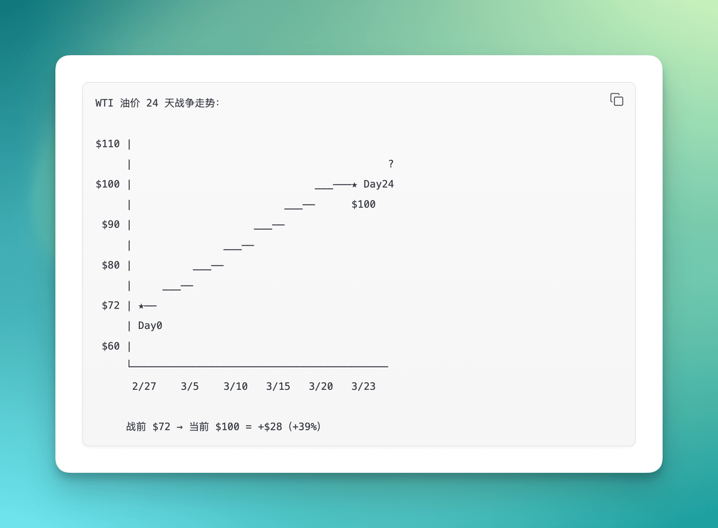Click the 3/10 date label
Viewport: 718px width, 528px height.
point(235,386)
